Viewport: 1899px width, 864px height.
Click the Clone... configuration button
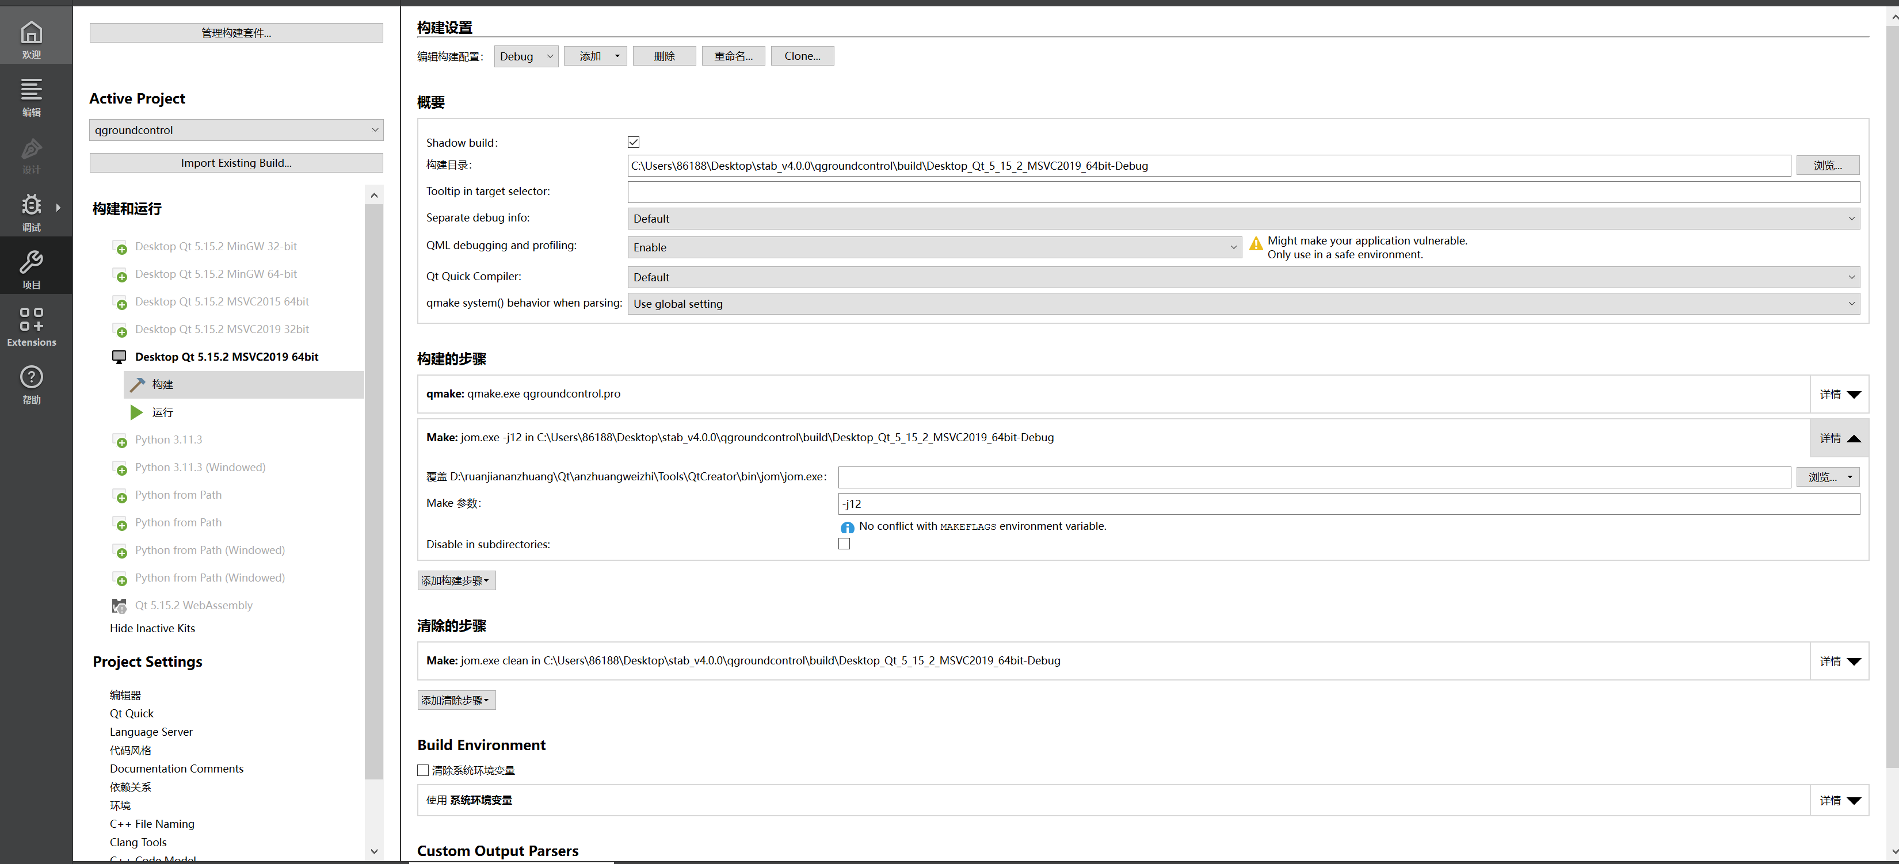tap(802, 56)
